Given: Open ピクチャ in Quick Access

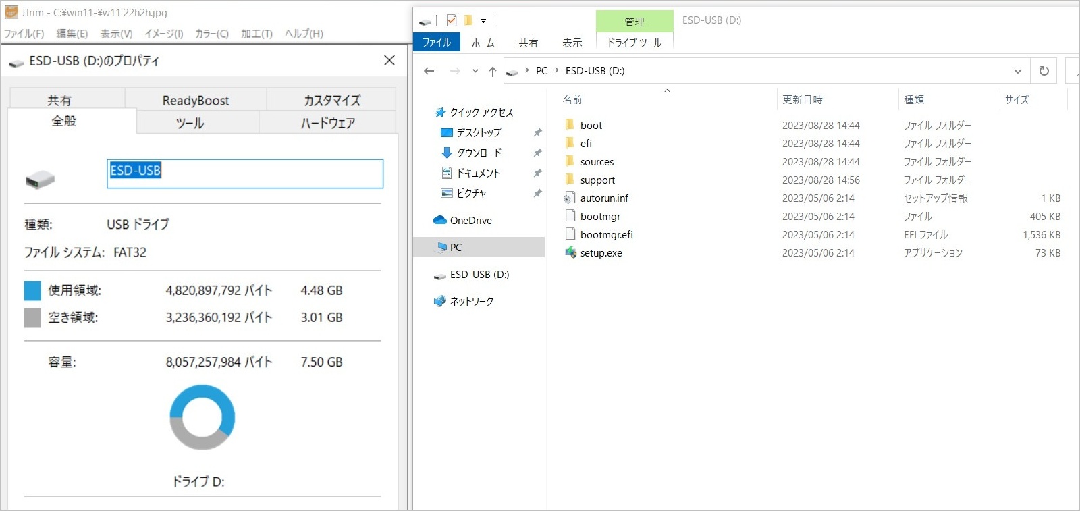Looking at the screenshot, I should click(471, 193).
